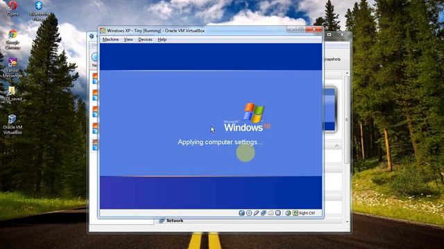Open Yahoo! Messenger desktop shortcut

coord(12,68)
